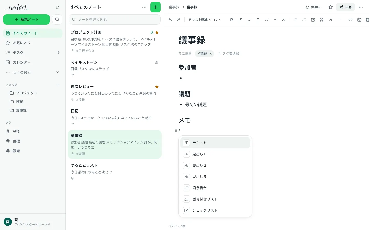Click タグを追加 to add a tag
Viewport: 369px width, 230px height.
click(229, 54)
